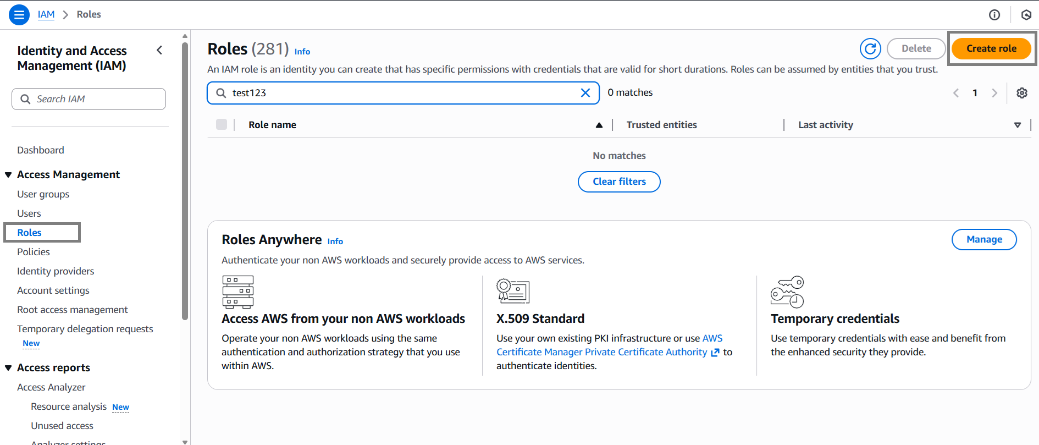The width and height of the screenshot is (1039, 445).
Task: Toggle the select-all roles checkbox
Action: pos(222,124)
